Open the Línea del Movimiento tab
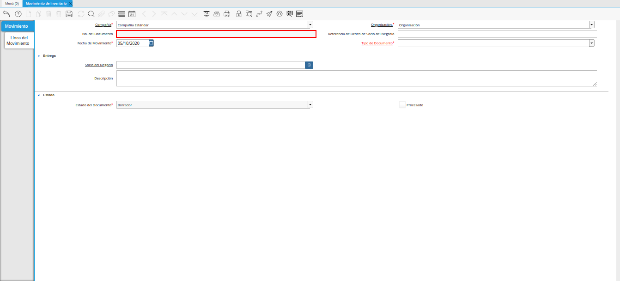This screenshot has width=620, height=281. [18, 40]
